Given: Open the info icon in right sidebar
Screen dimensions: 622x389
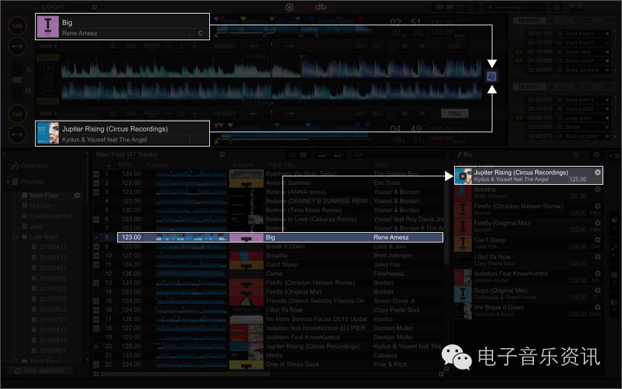Looking at the screenshot, I should click(614, 275).
